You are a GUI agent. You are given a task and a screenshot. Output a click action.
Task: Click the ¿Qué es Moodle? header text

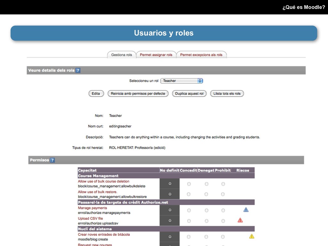pos(304,7)
